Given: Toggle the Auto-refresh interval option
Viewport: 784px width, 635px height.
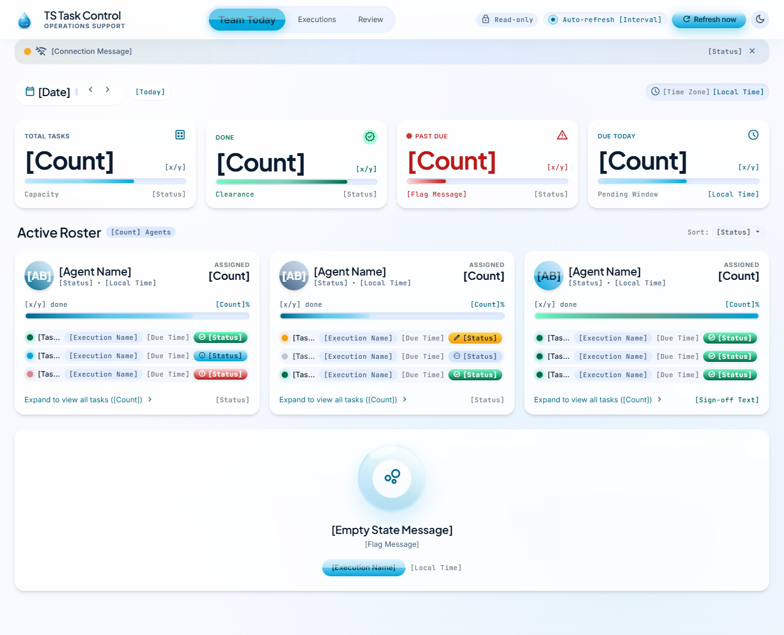Looking at the screenshot, I should click(605, 20).
